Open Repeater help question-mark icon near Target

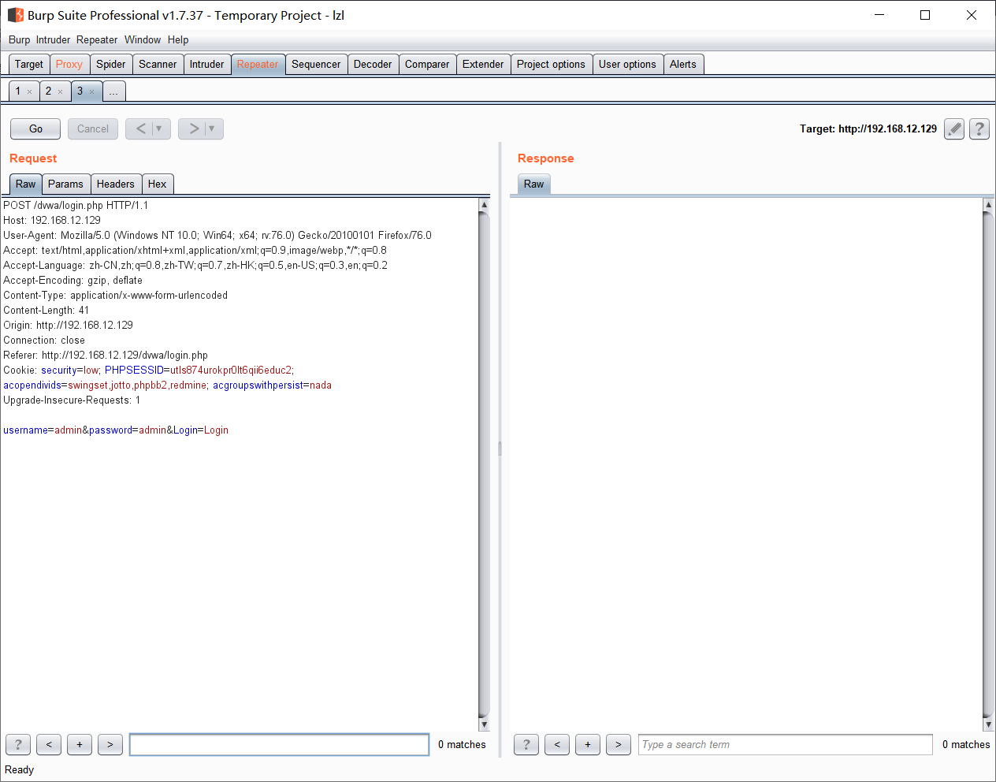(979, 128)
